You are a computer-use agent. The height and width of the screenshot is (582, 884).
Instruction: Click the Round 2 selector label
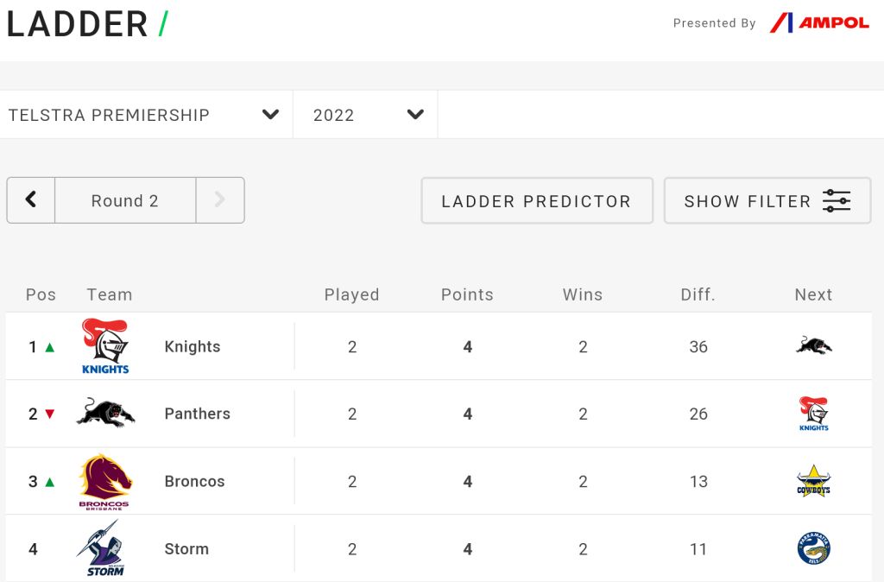pos(125,201)
